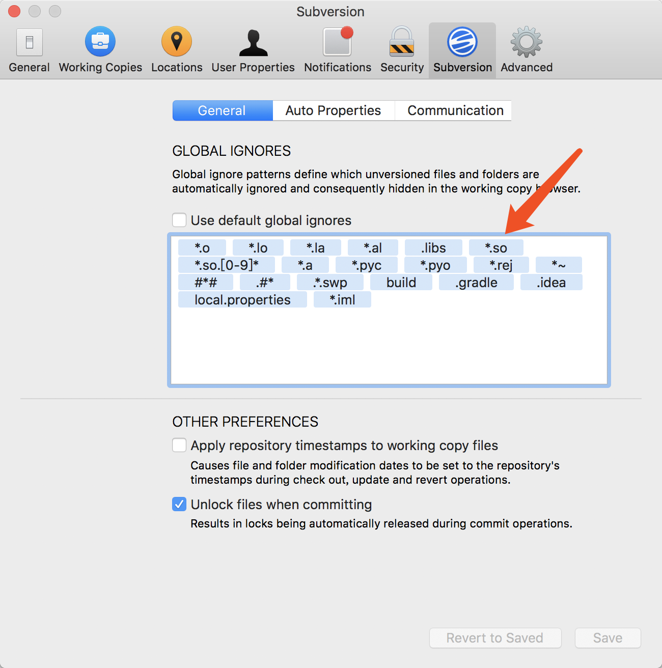Select the .idea ignore token
This screenshot has height=668, width=662.
[x=551, y=282]
